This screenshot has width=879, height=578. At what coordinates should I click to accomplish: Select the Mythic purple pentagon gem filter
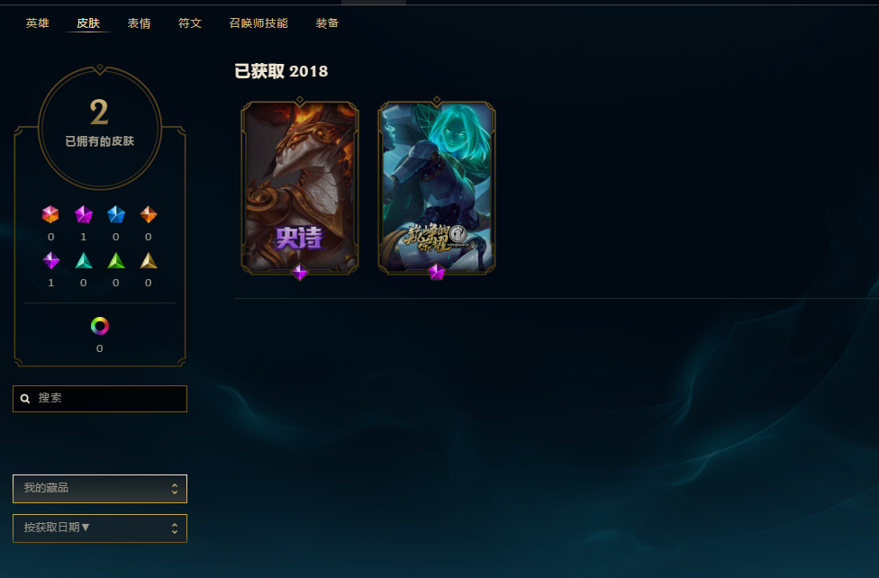84,214
